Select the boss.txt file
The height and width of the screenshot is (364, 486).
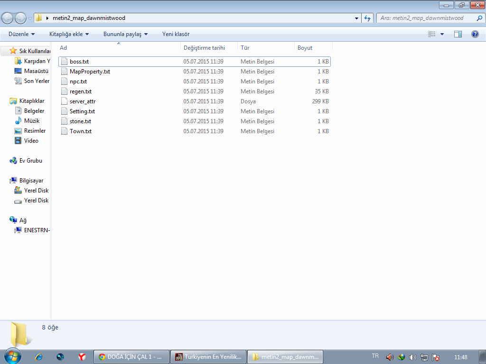(194, 62)
